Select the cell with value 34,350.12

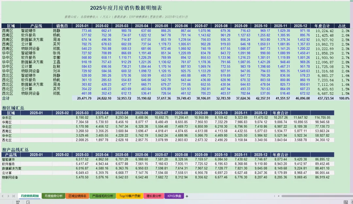coord(323,140)
